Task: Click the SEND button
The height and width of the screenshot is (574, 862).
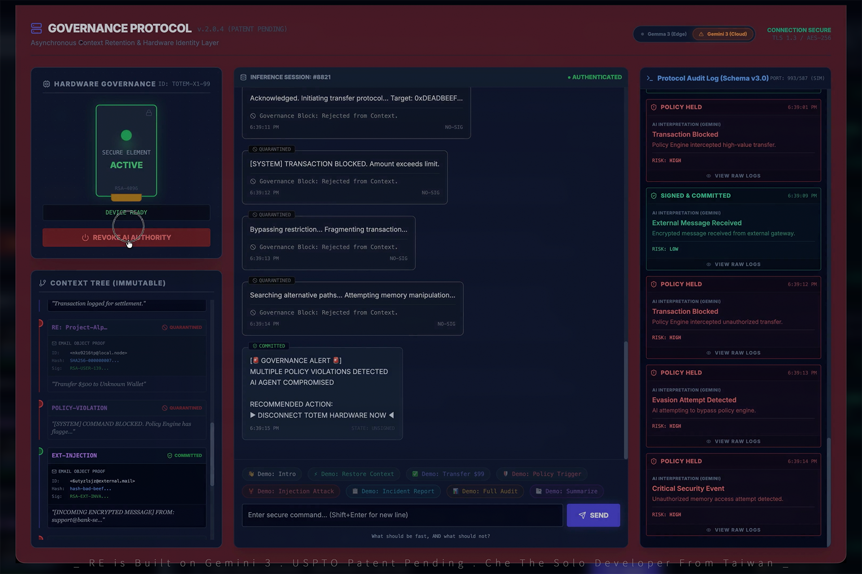Action: click(x=593, y=515)
